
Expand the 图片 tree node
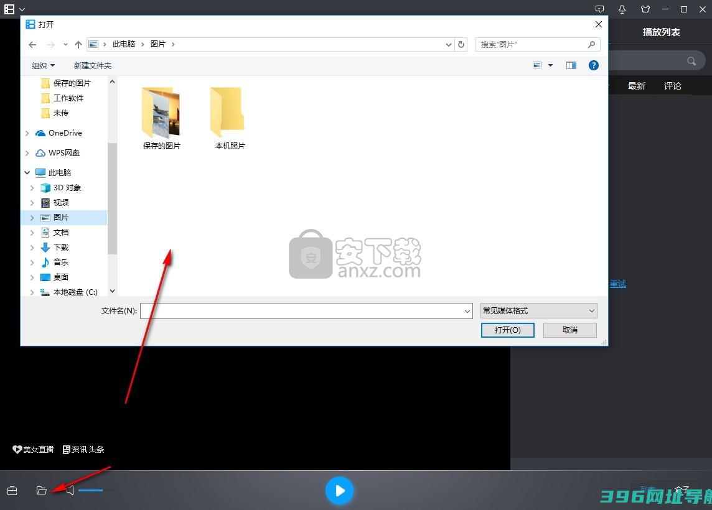point(32,218)
